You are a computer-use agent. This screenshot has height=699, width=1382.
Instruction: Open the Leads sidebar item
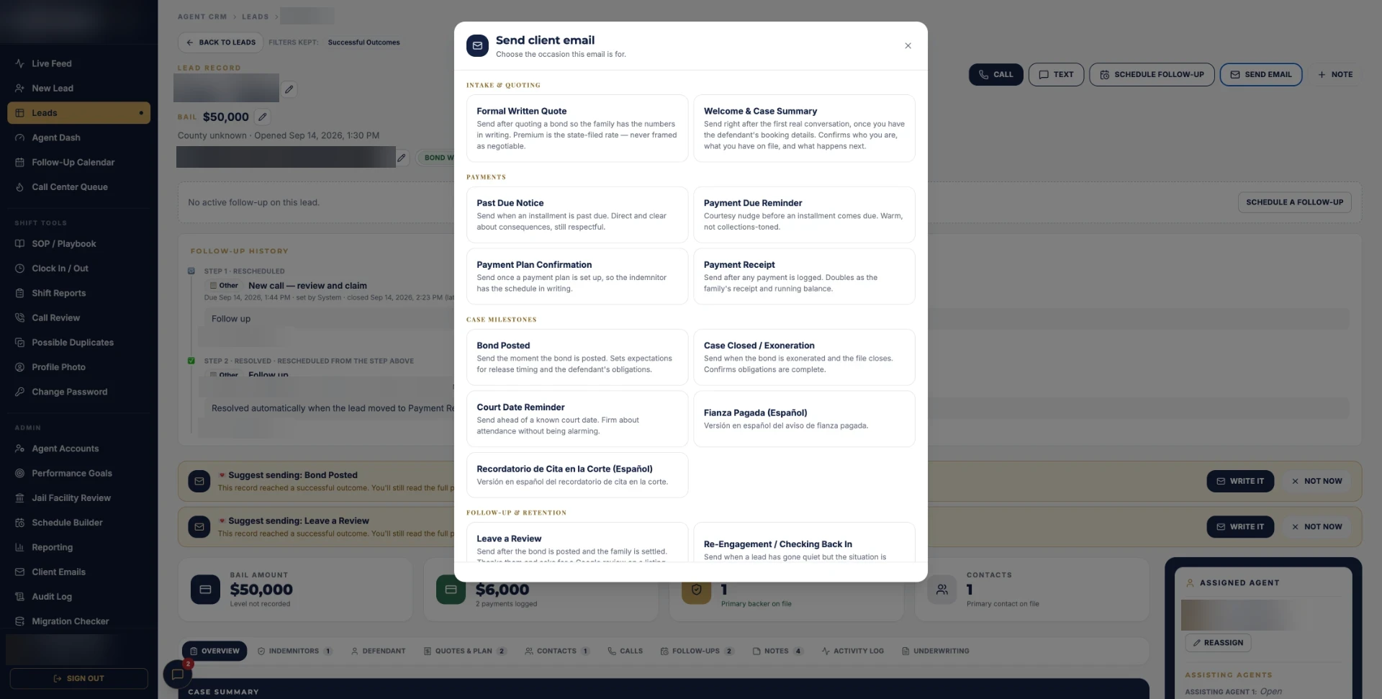pos(78,112)
